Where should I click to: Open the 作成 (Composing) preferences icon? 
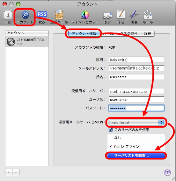[121, 17]
